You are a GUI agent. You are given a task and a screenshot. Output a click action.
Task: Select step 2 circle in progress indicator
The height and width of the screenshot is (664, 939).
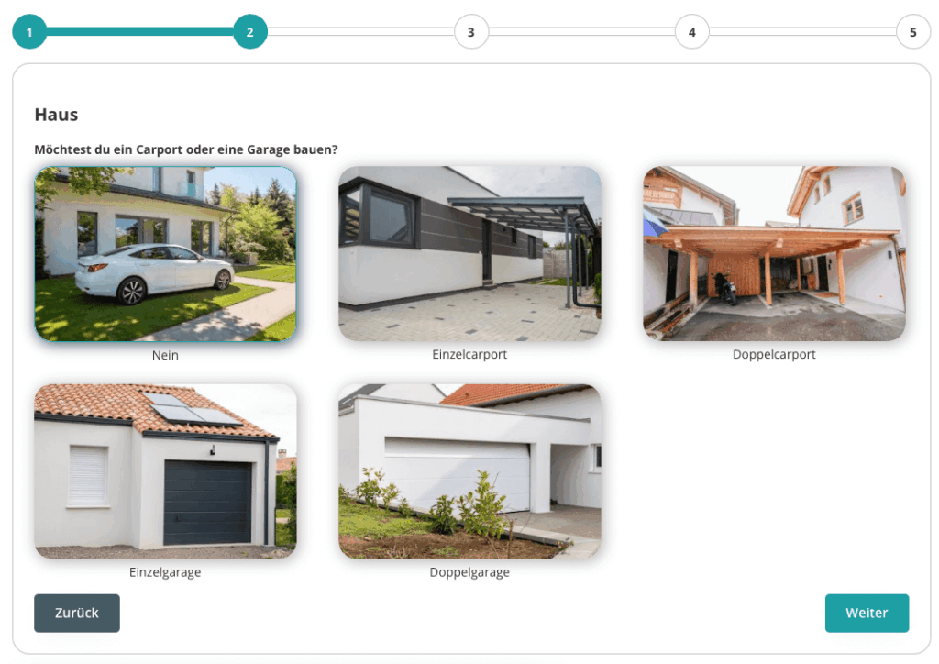[x=250, y=32]
